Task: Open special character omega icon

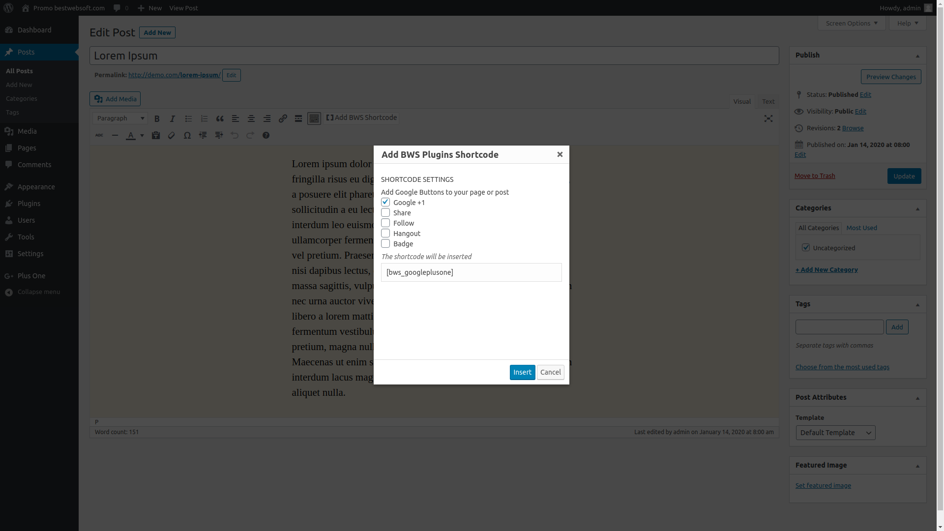Action: click(187, 135)
